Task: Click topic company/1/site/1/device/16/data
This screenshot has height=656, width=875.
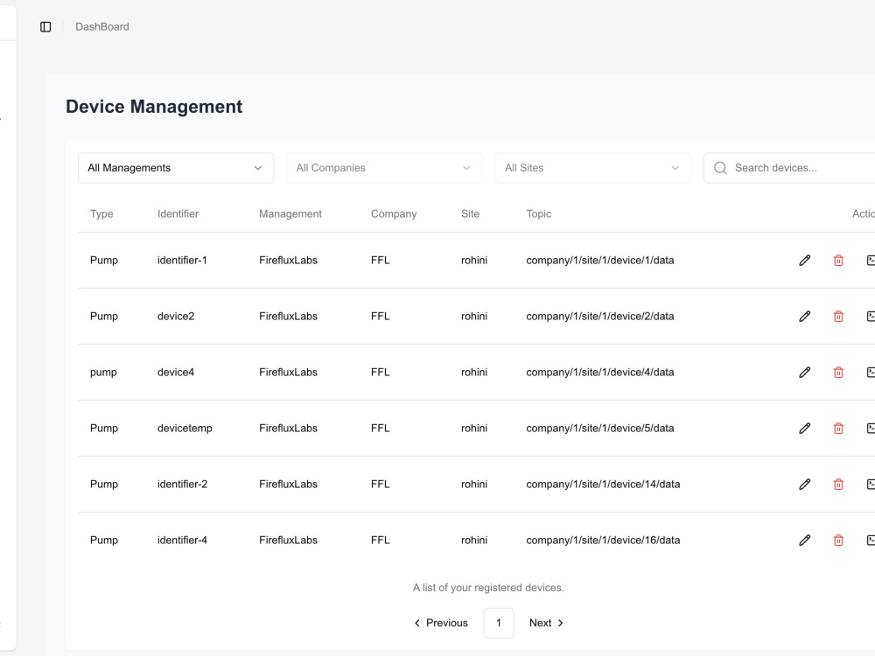Action: point(603,540)
